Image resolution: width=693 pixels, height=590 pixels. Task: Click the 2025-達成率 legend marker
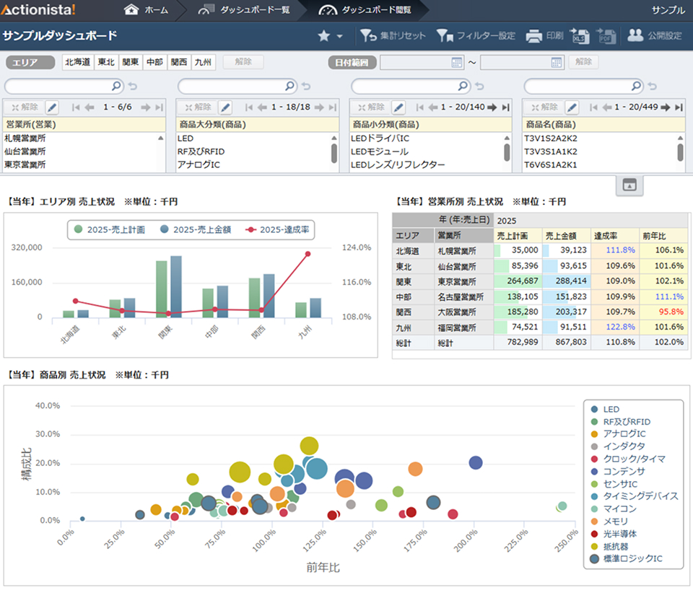tap(250, 230)
